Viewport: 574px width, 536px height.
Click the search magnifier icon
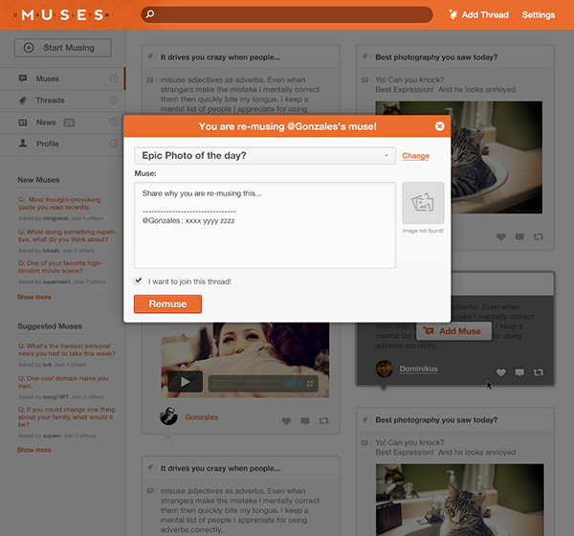click(150, 14)
